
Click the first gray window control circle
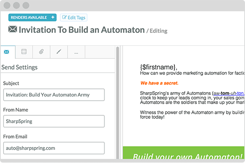[7, 5]
